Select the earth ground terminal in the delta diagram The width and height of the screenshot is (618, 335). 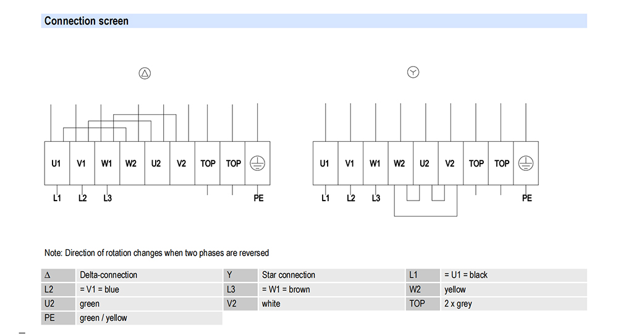(x=258, y=163)
